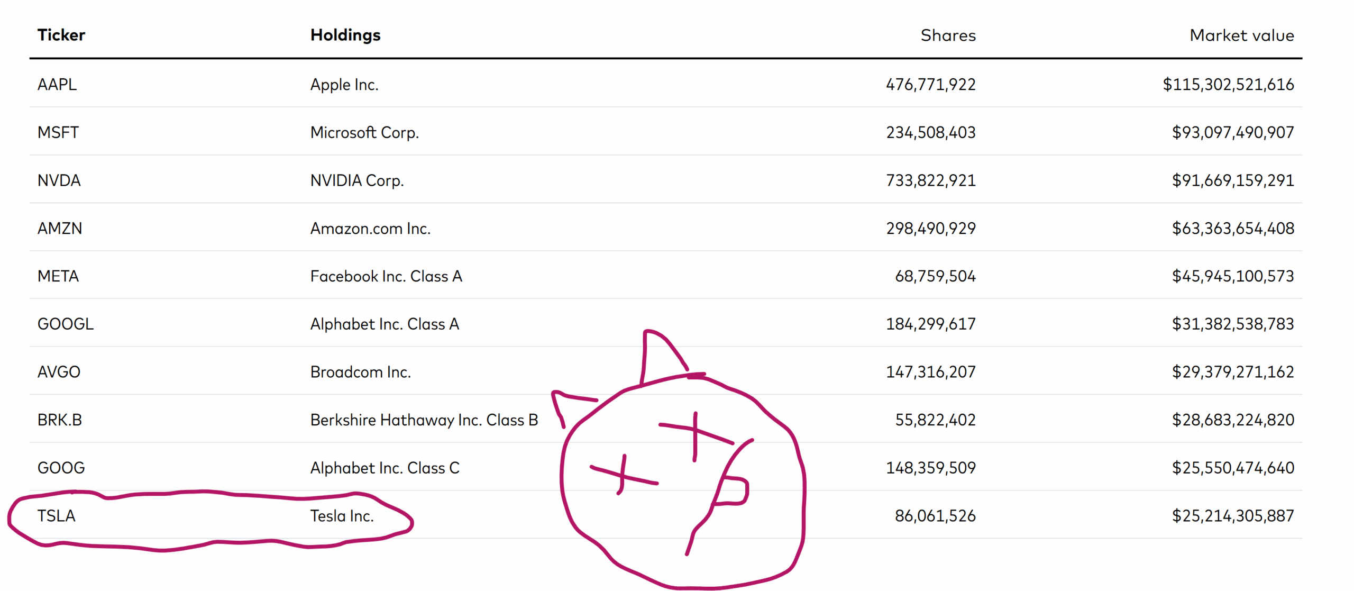Select the AAPL ticker cell

57,84
